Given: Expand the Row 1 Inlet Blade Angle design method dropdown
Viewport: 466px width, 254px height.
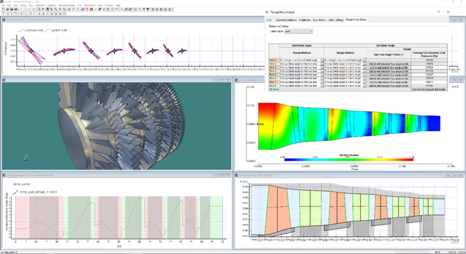Looking at the screenshot, I should 321,60.
